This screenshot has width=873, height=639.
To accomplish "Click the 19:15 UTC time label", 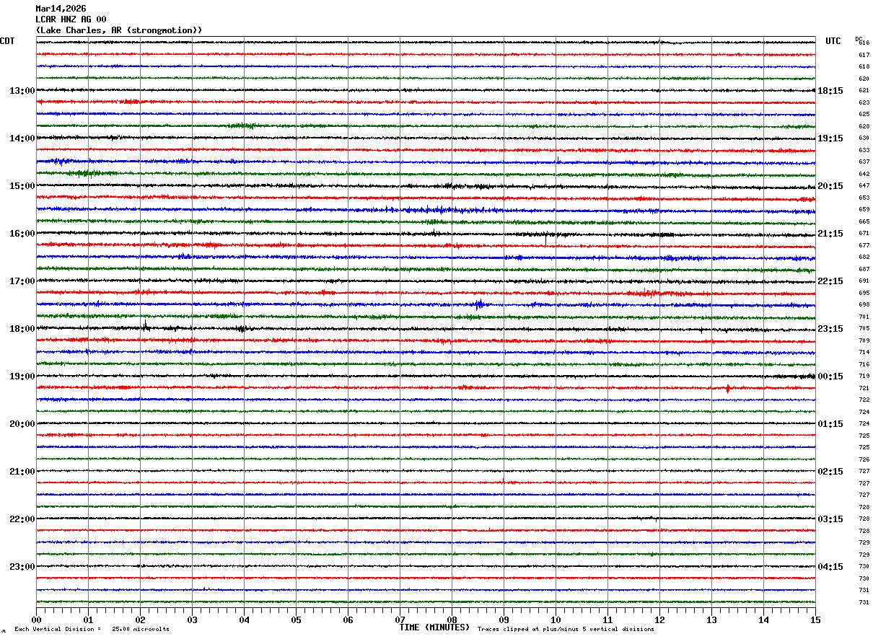I will click(x=830, y=138).
